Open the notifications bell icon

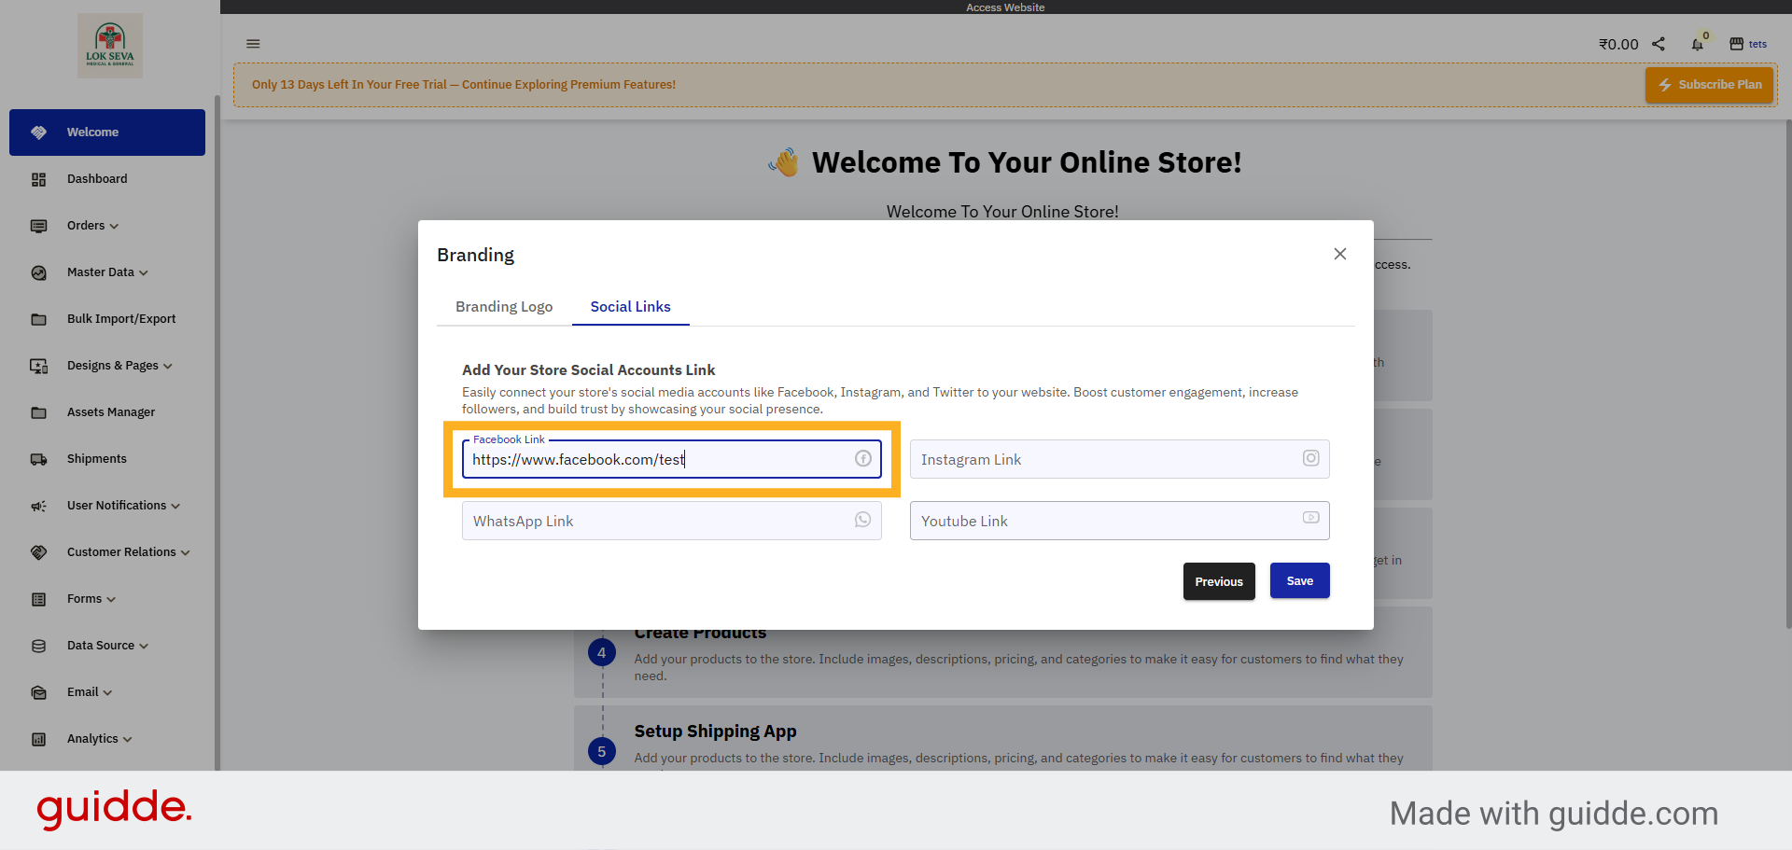click(x=1698, y=43)
